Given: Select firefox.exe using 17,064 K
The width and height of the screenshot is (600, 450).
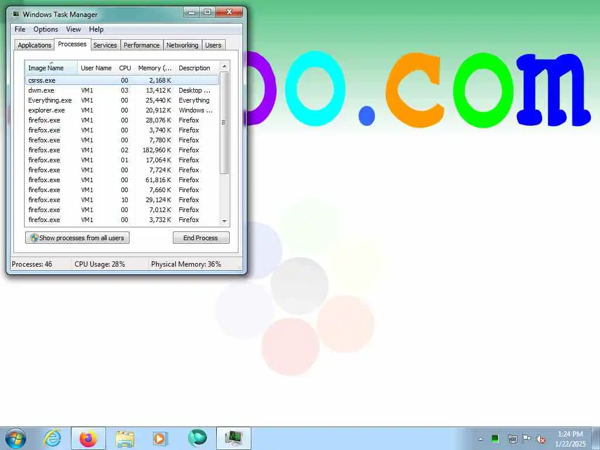Looking at the screenshot, I should 122,160.
